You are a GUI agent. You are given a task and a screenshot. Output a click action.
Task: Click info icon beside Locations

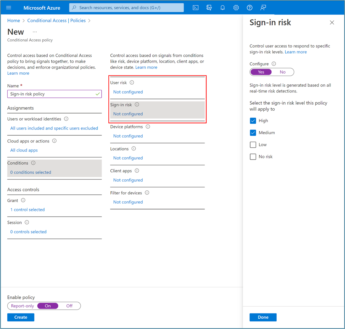tap(134, 148)
